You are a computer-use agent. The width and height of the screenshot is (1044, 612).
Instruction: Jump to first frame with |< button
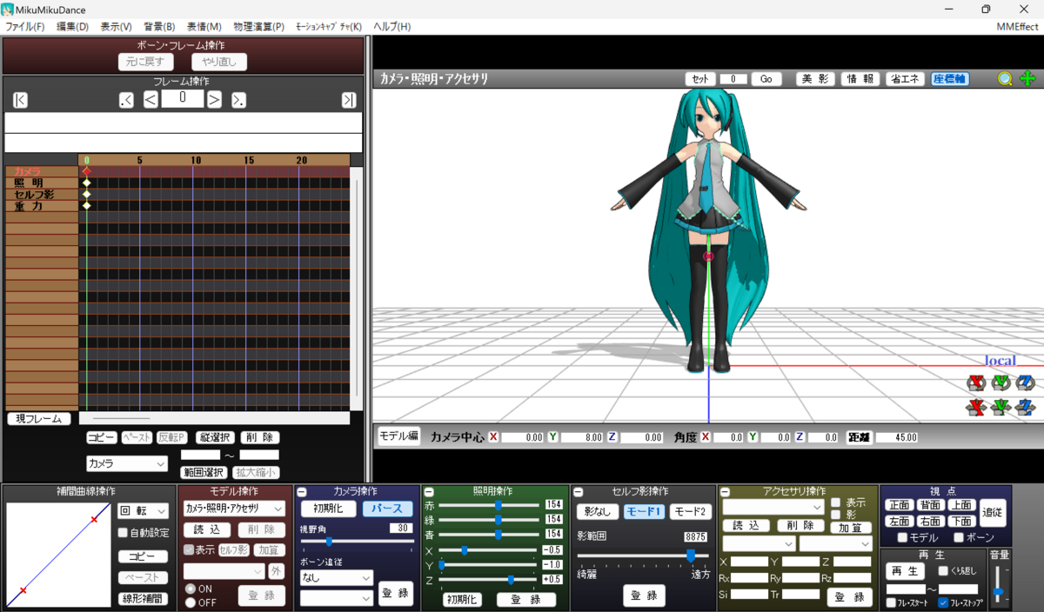pos(20,100)
